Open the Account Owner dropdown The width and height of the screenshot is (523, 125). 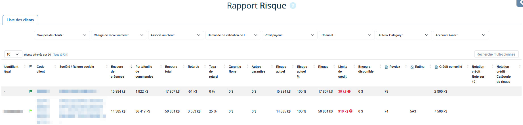tap(461, 35)
